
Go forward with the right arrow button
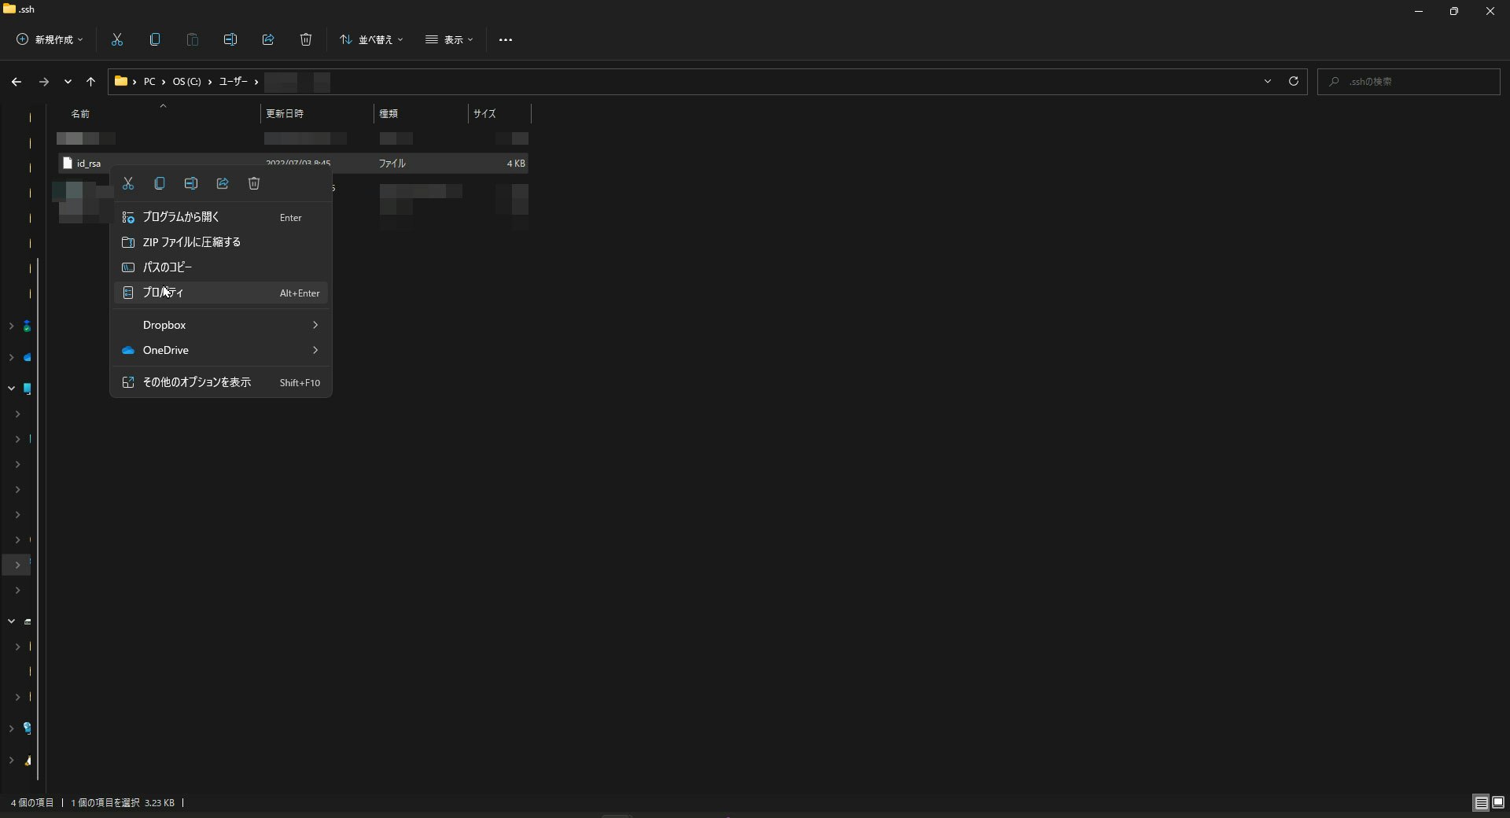(44, 81)
